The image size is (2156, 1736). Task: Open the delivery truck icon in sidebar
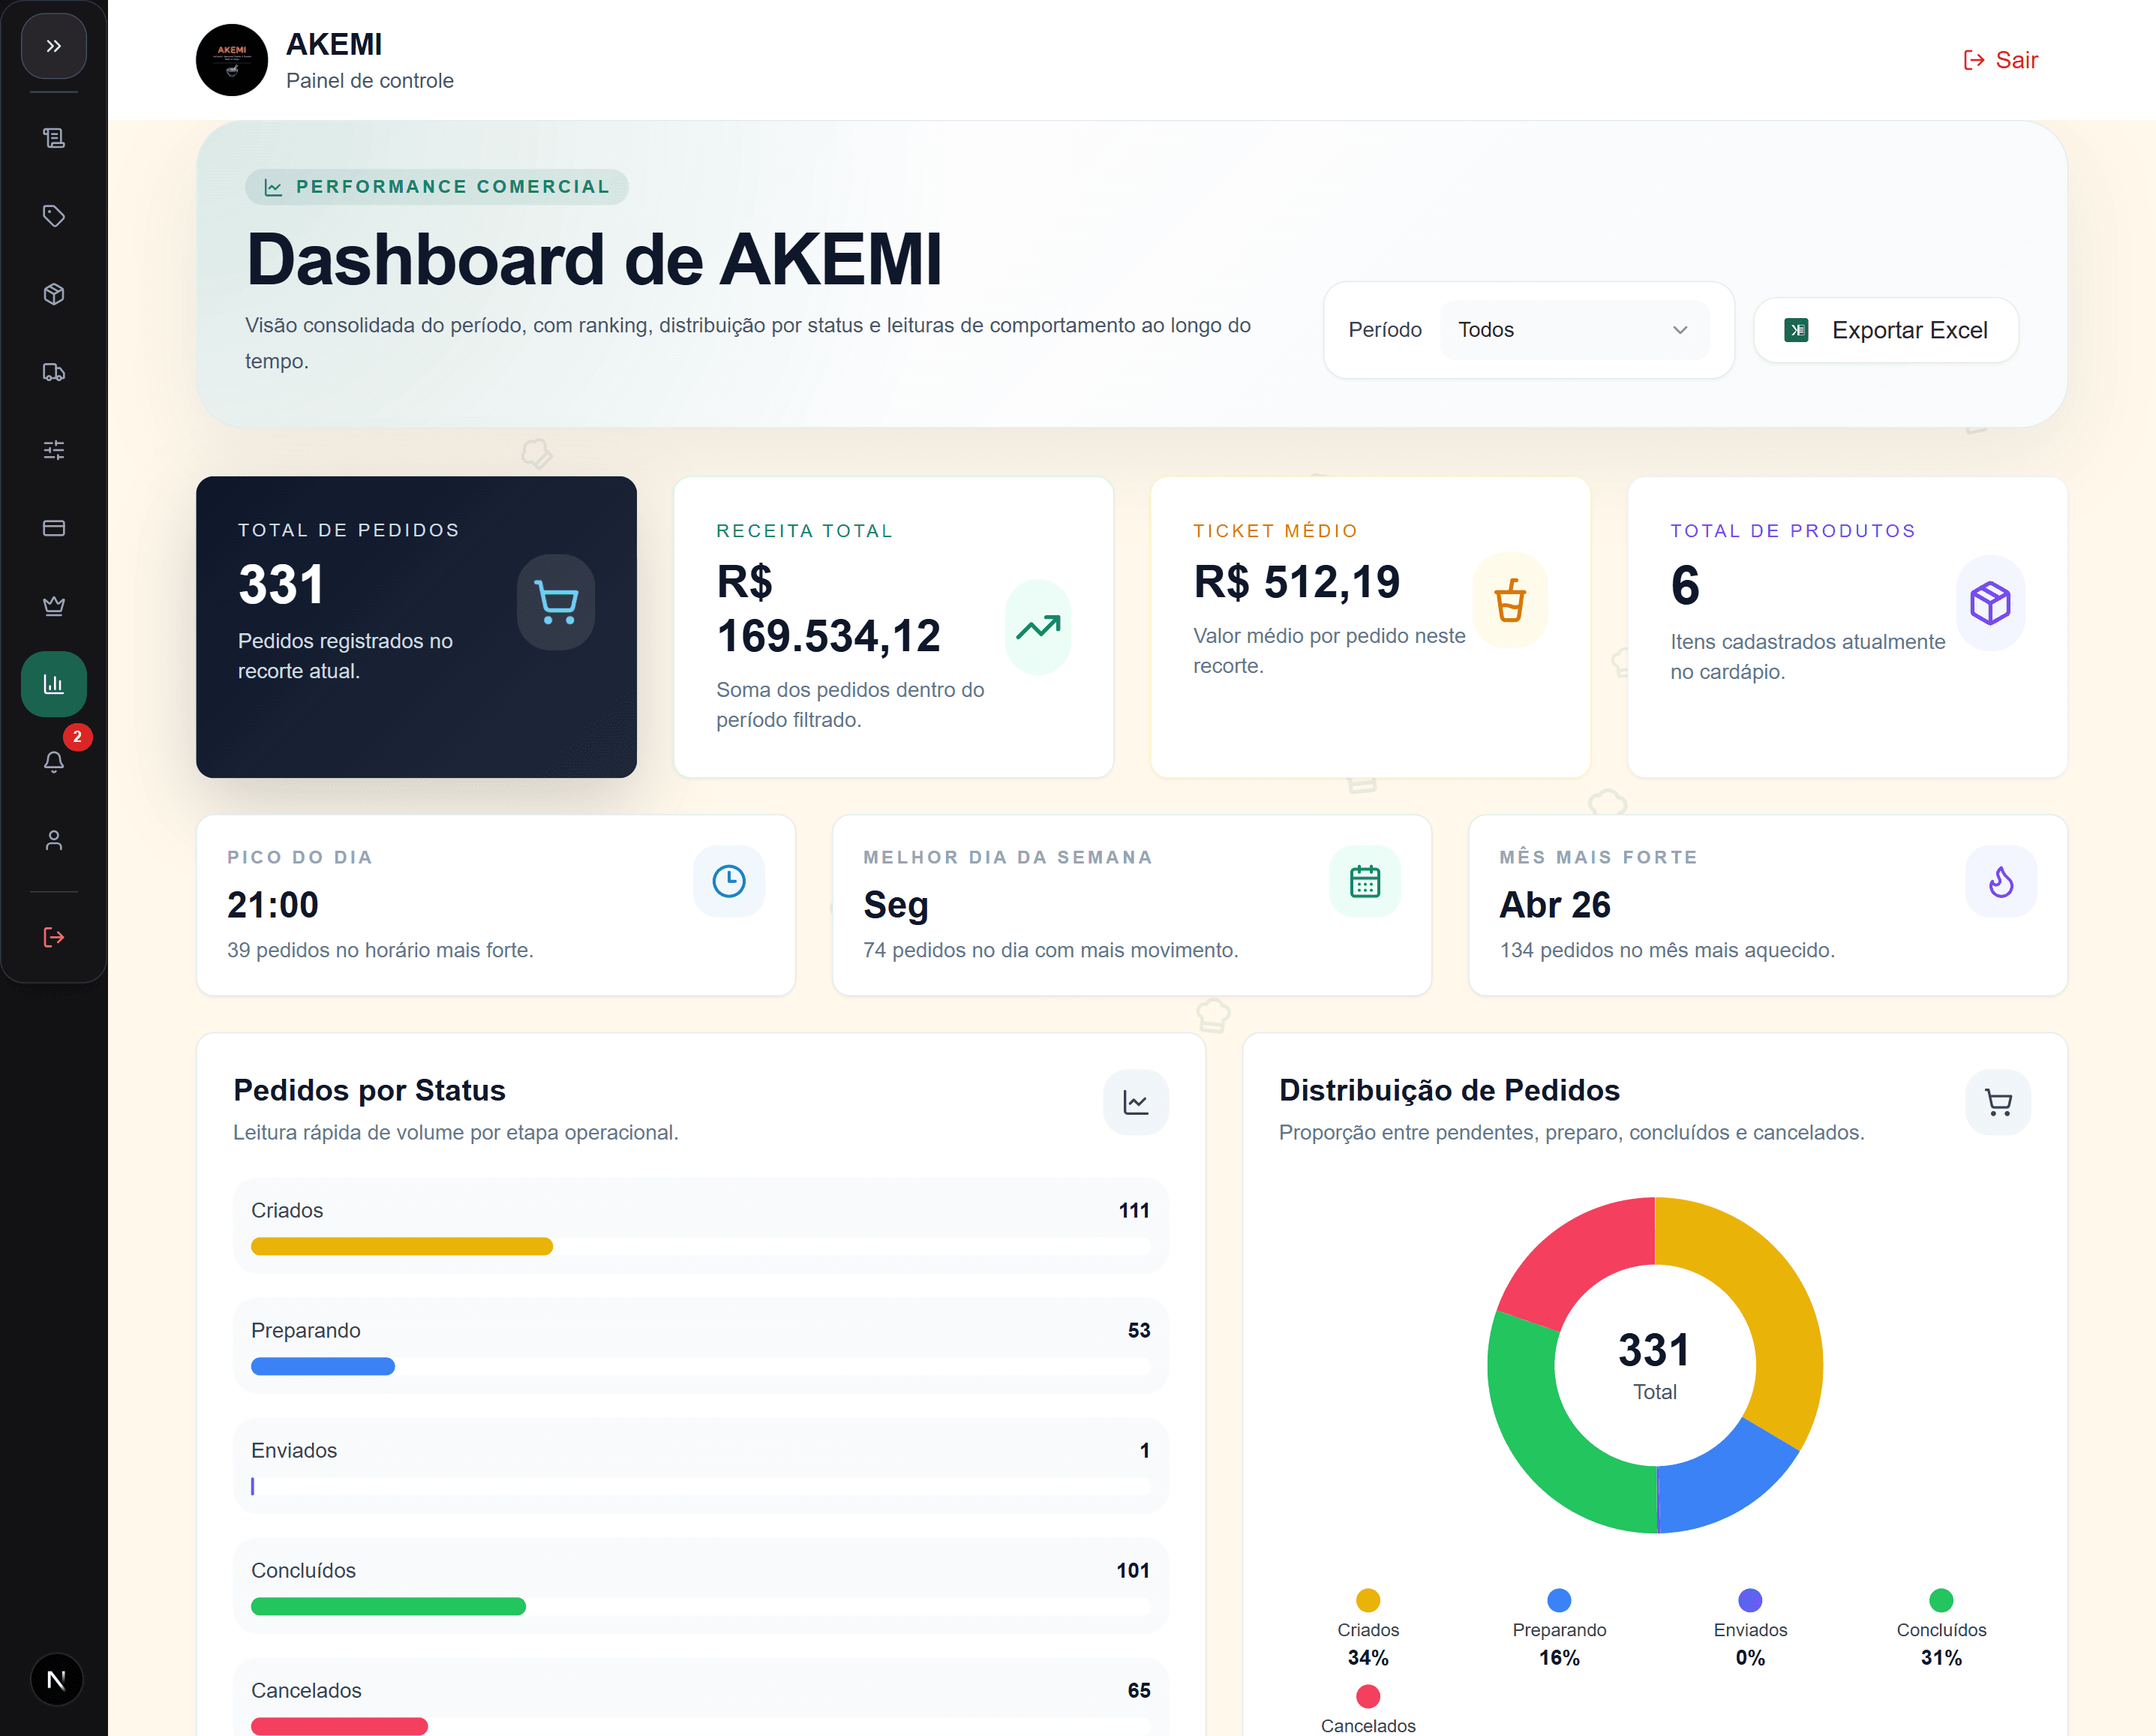point(54,372)
